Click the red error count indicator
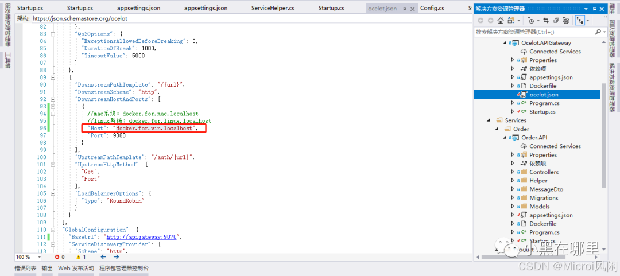The width and height of the screenshot is (620, 276). 60,256
